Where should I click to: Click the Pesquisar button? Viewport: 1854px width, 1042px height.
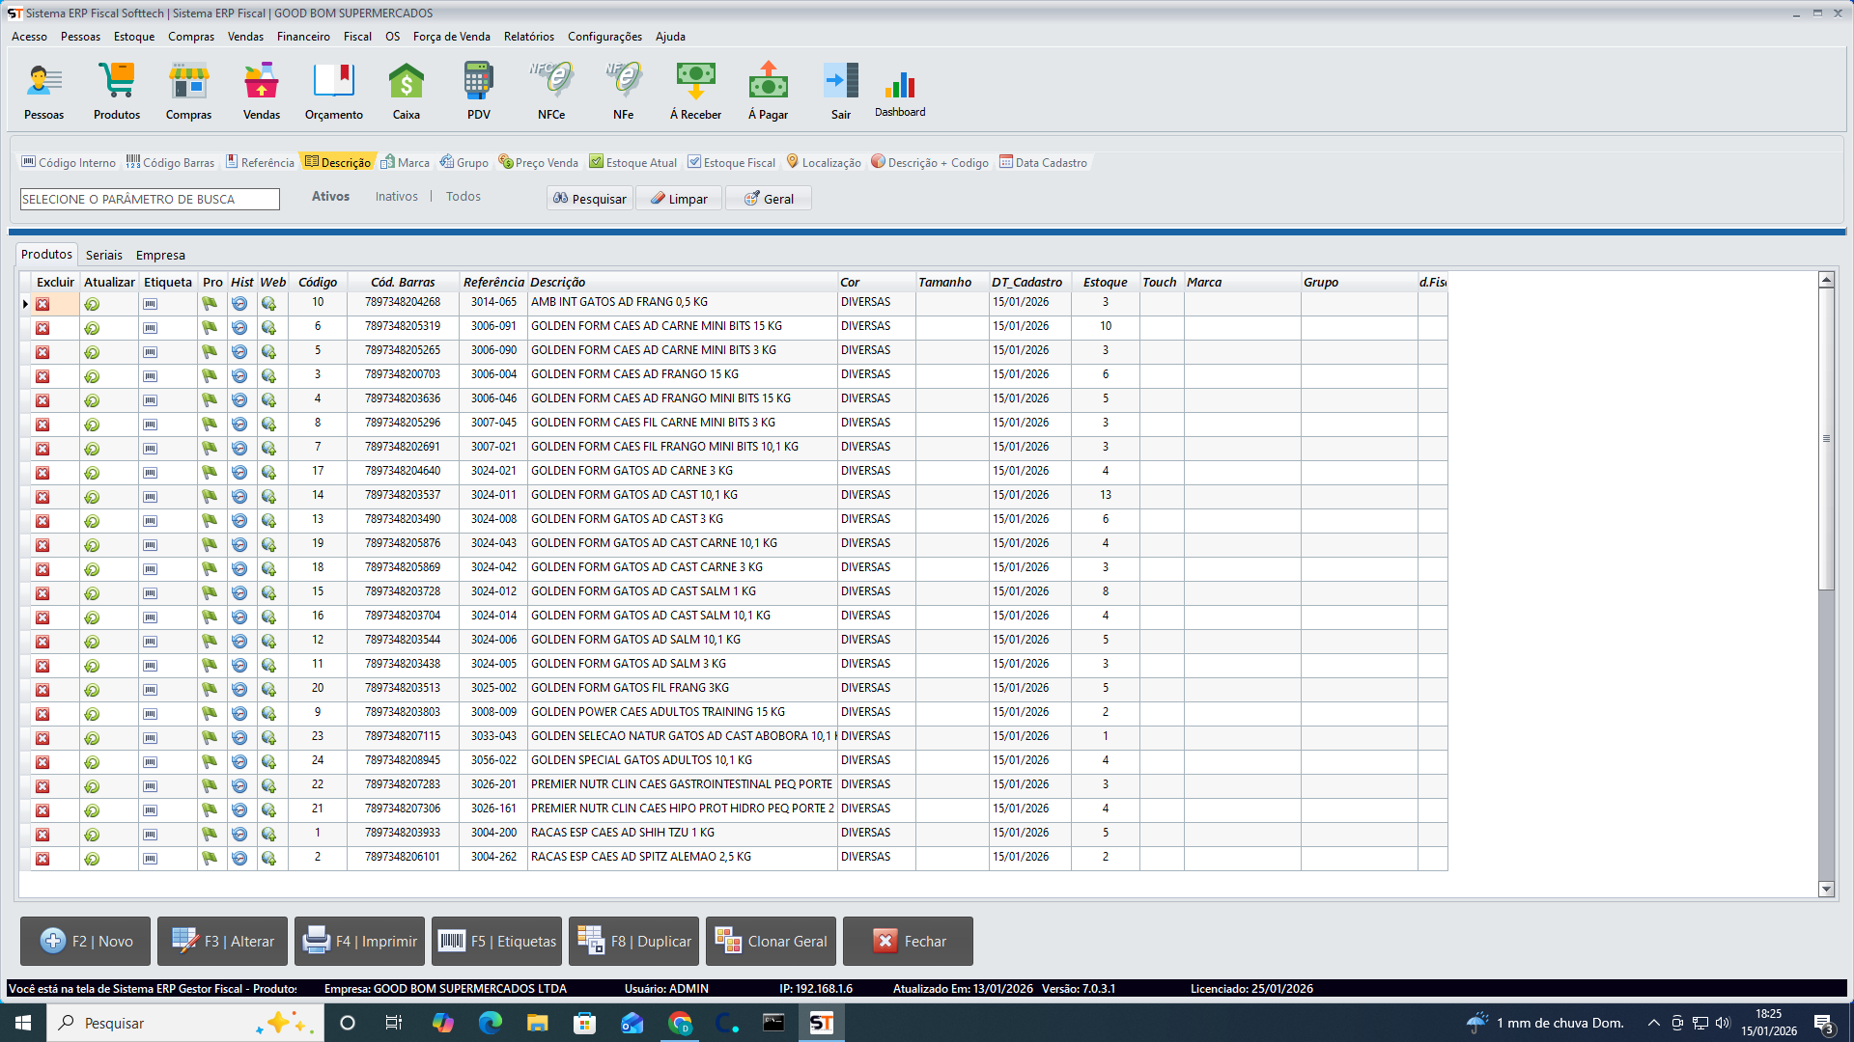(589, 198)
